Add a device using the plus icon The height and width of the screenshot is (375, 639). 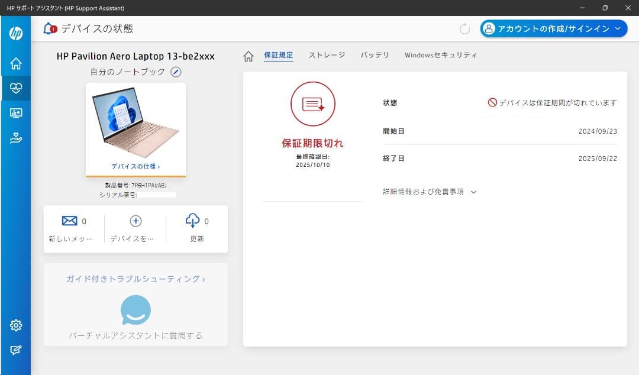135,221
